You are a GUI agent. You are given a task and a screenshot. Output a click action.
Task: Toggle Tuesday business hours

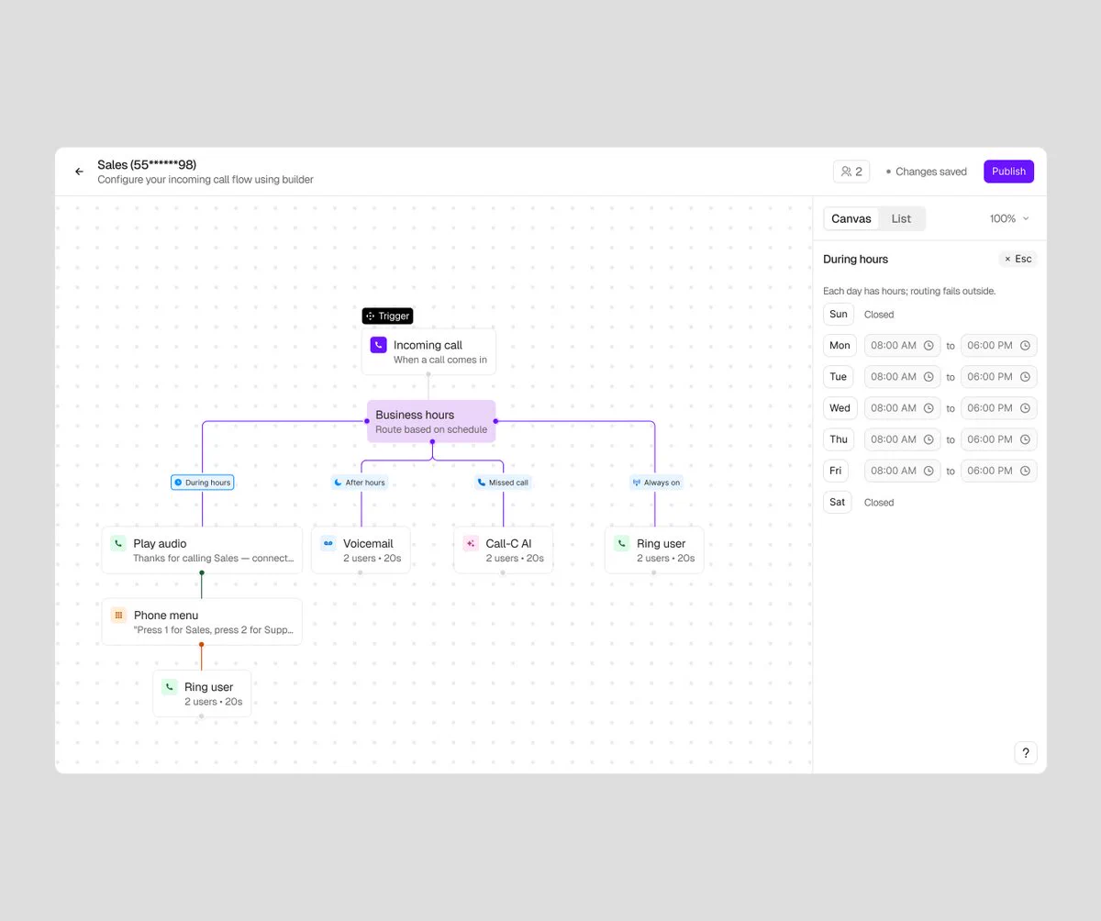click(x=839, y=377)
